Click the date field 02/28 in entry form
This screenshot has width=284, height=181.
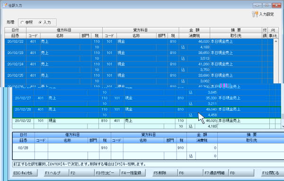click(23, 148)
